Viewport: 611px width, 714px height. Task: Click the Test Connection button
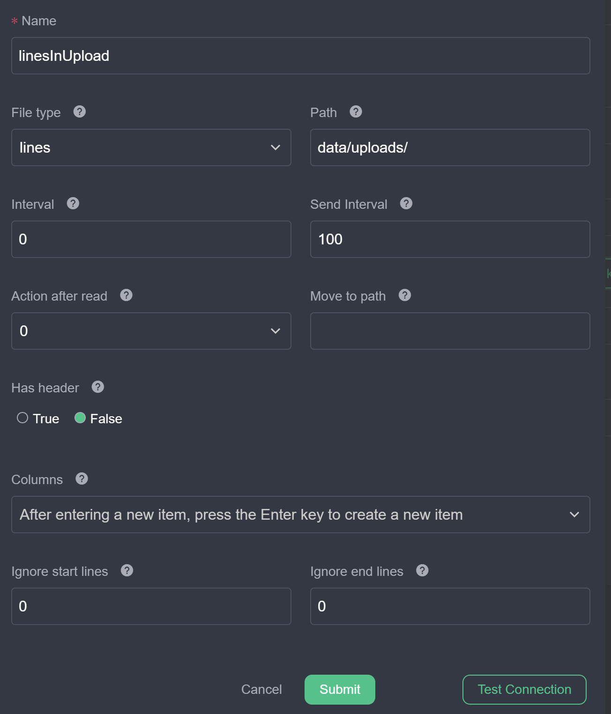(524, 689)
